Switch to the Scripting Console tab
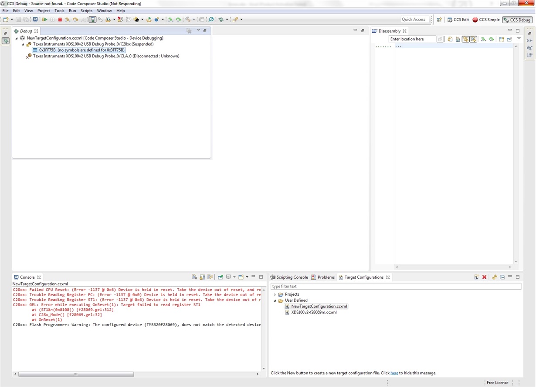Image resolution: width=536 pixels, height=387 pixels. [x=289, y=277]
